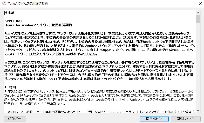Decline the license with 同意しない(D)
The width and height of the screenshot is (204, 123).
click(x=185, y=119)
